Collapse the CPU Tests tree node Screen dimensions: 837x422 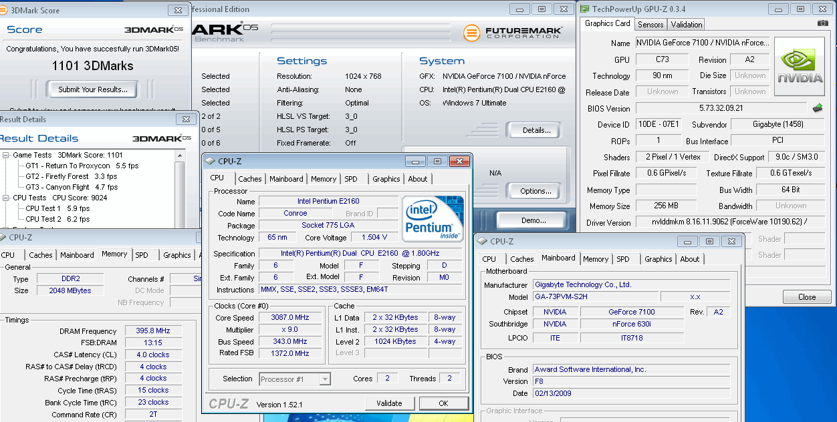(6, 198)
